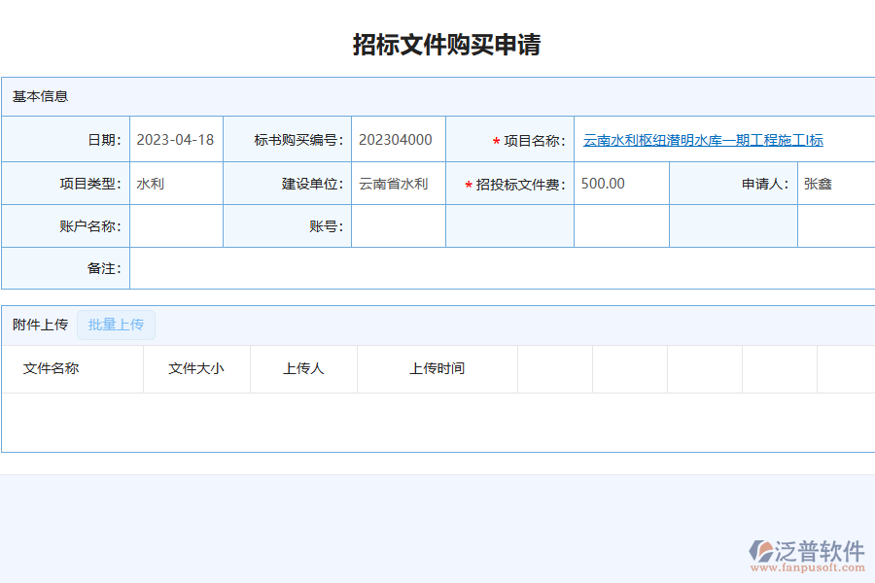Click the 建设单位 field showing 云南省水利
The width and height of the screenshot is (875, 583).
(399, 183)
